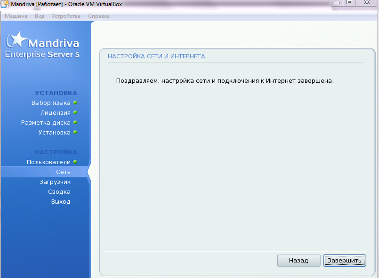This screenshot has width=379, height=278.
Task: Open the Вид menu
Action: coord(40,16)
